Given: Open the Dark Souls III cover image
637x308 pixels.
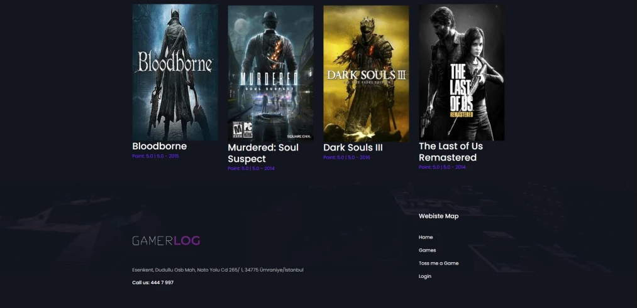Looking at the screenshot, I should tap(366, 73).
